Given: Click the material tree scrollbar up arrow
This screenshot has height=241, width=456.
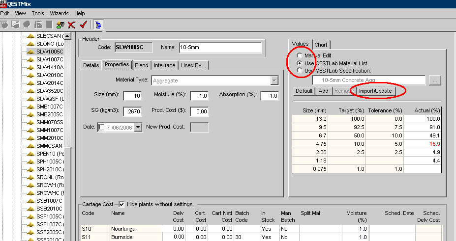Looking at the screenshot, I should coord(67,36).
